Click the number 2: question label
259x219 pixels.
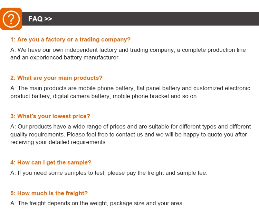tap(13, 78)
